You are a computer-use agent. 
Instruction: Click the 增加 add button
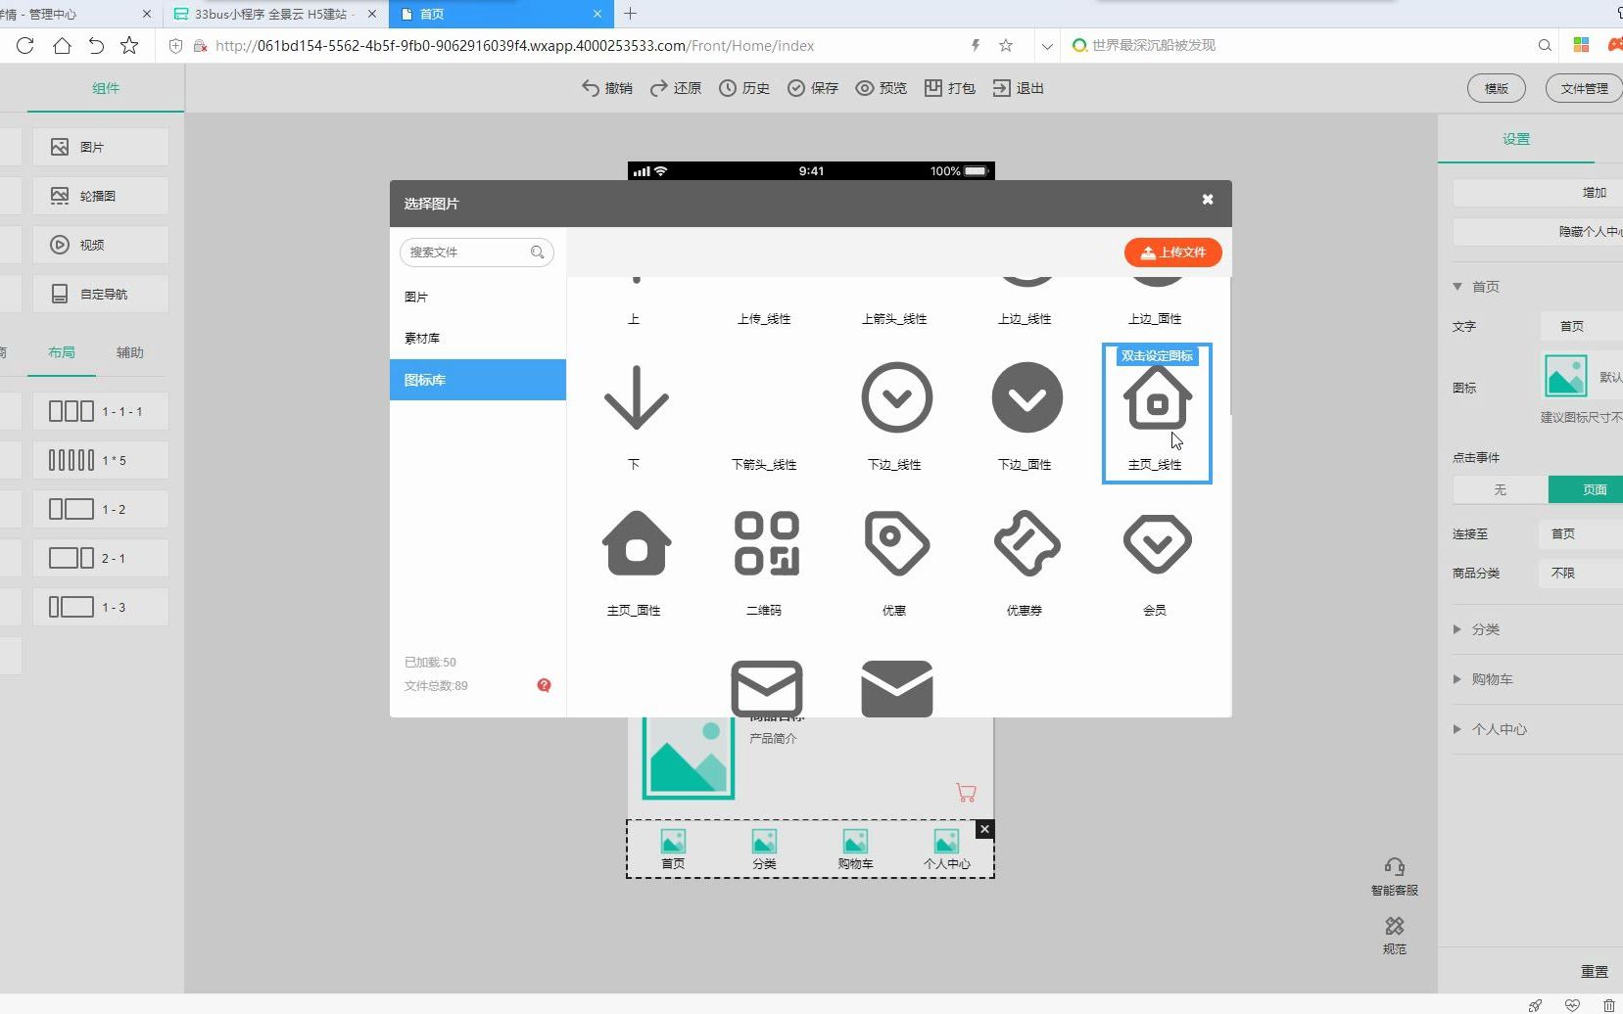(1538, 193)
